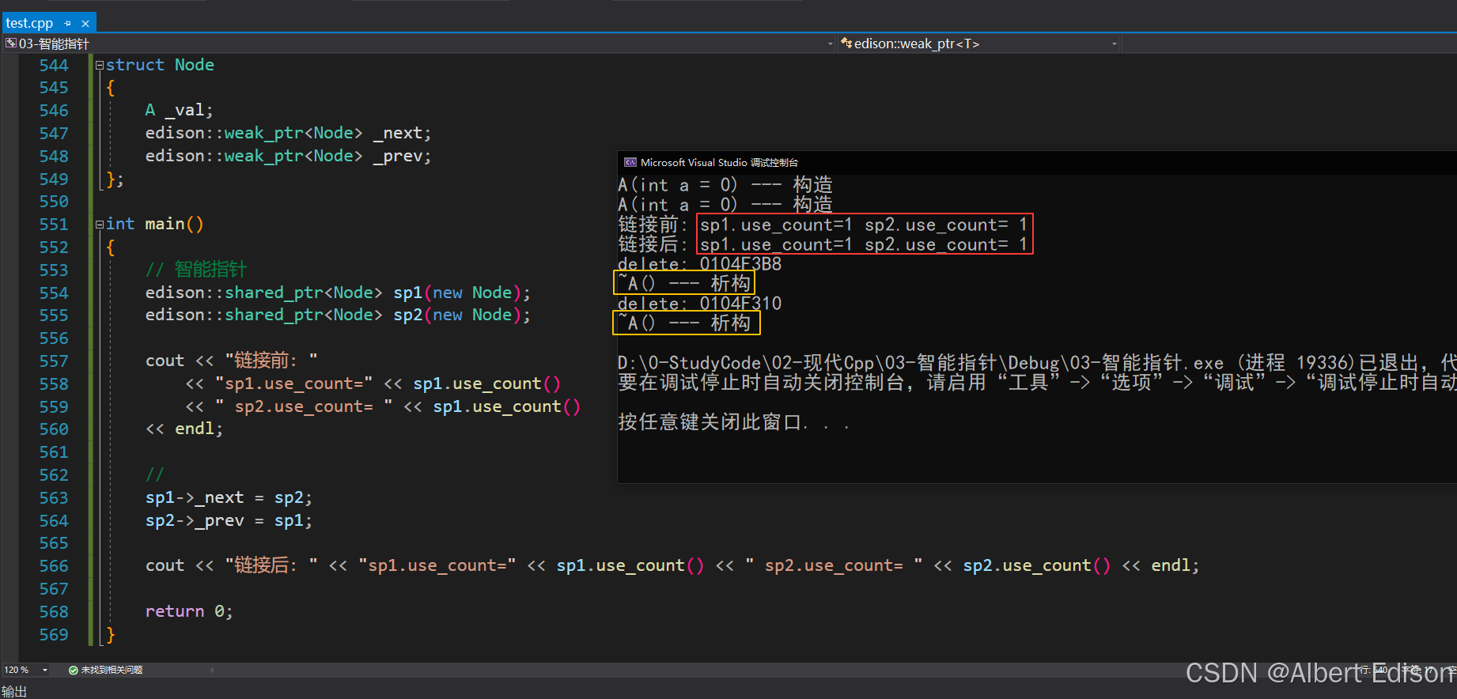Click the project icon beside 03-智能指针
Screen dimensions: 1457x699
click(11, 43)
